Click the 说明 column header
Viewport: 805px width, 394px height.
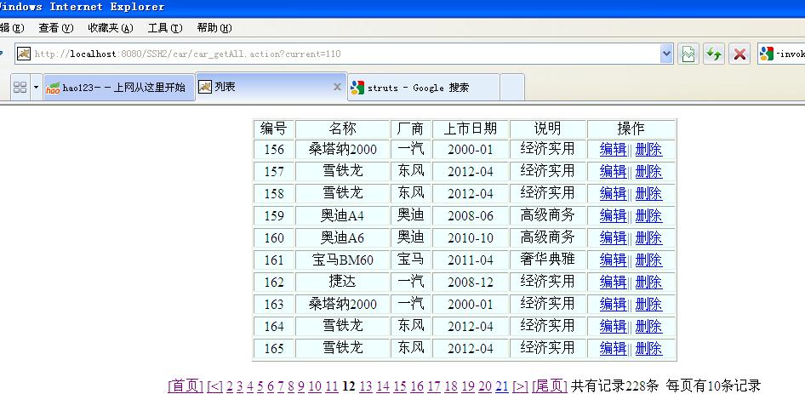coord(547,128)
